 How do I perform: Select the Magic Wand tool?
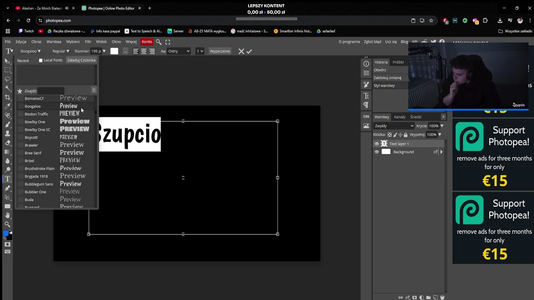8,88
